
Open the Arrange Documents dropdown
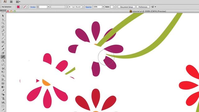coord(18,2)
